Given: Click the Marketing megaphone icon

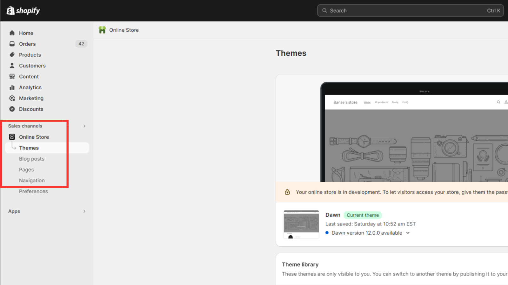Looking at the screenshot, I should (x=12, y=98).
